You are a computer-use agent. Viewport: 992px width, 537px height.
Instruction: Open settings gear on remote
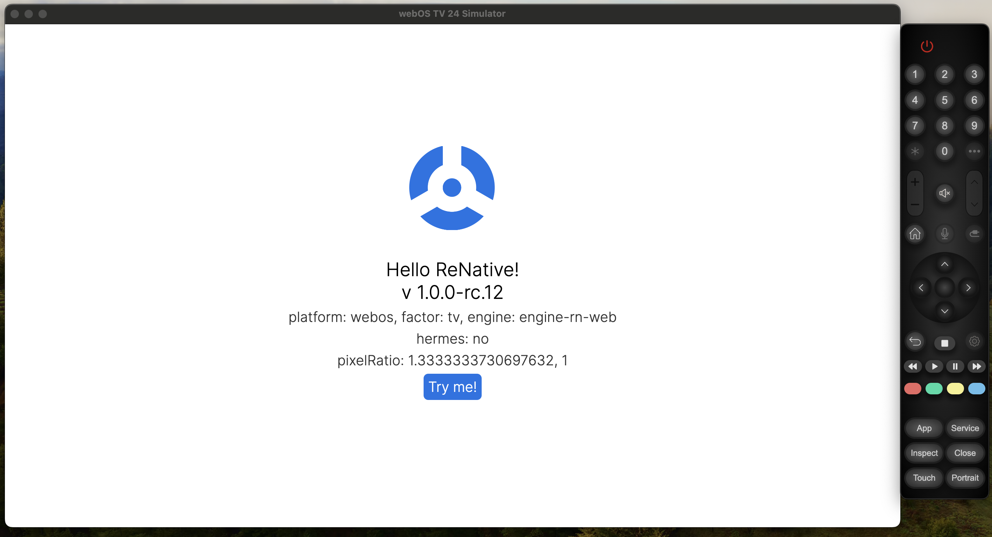tap(974, 341)
